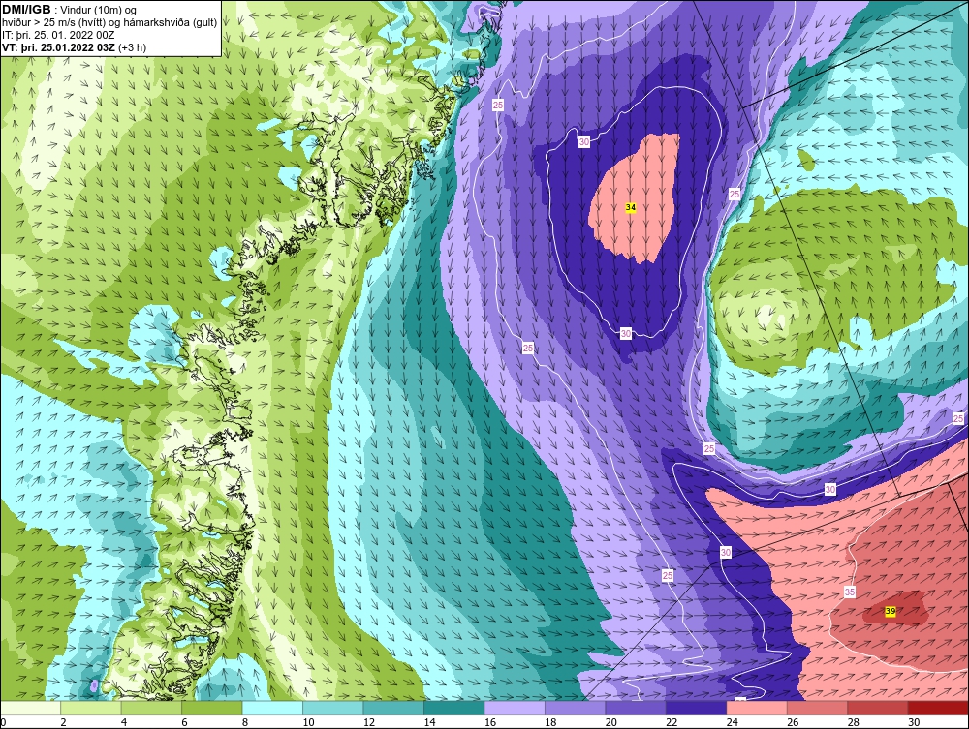This screenshot has height=729, width=969.
Task: Click the 30 contour label directly below the 34 maximum
Action: (x=626, y=334)
